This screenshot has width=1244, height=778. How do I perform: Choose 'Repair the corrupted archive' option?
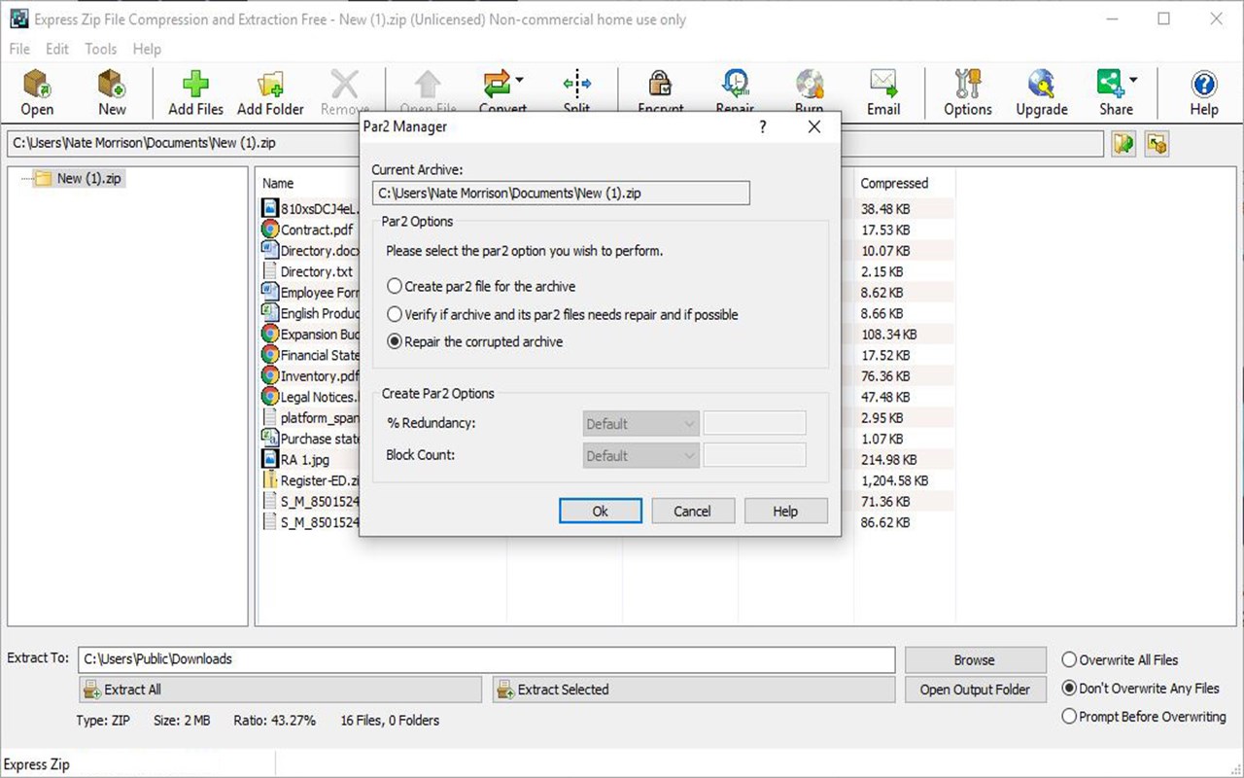[x=396, y=341]
